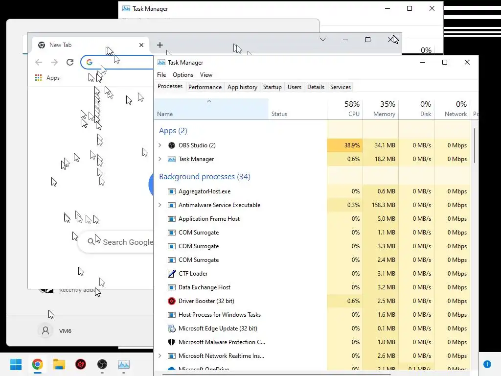Open the View menu in Task Manager

206,75
